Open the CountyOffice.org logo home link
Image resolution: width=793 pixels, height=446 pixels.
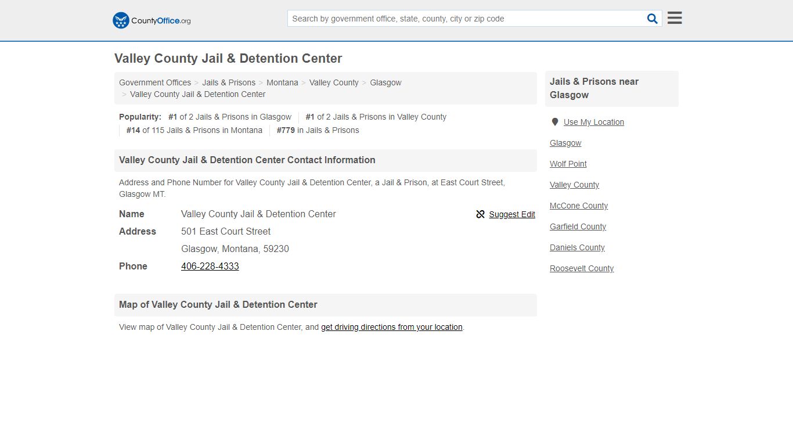[x=152, y=20]
